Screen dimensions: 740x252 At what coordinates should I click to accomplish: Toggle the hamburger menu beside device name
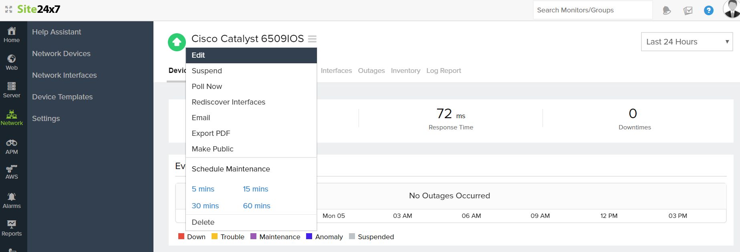click(312, 39)
